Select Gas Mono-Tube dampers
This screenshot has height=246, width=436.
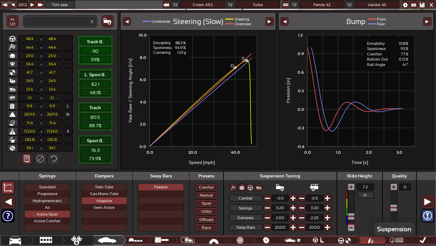(x=104, y=194)
